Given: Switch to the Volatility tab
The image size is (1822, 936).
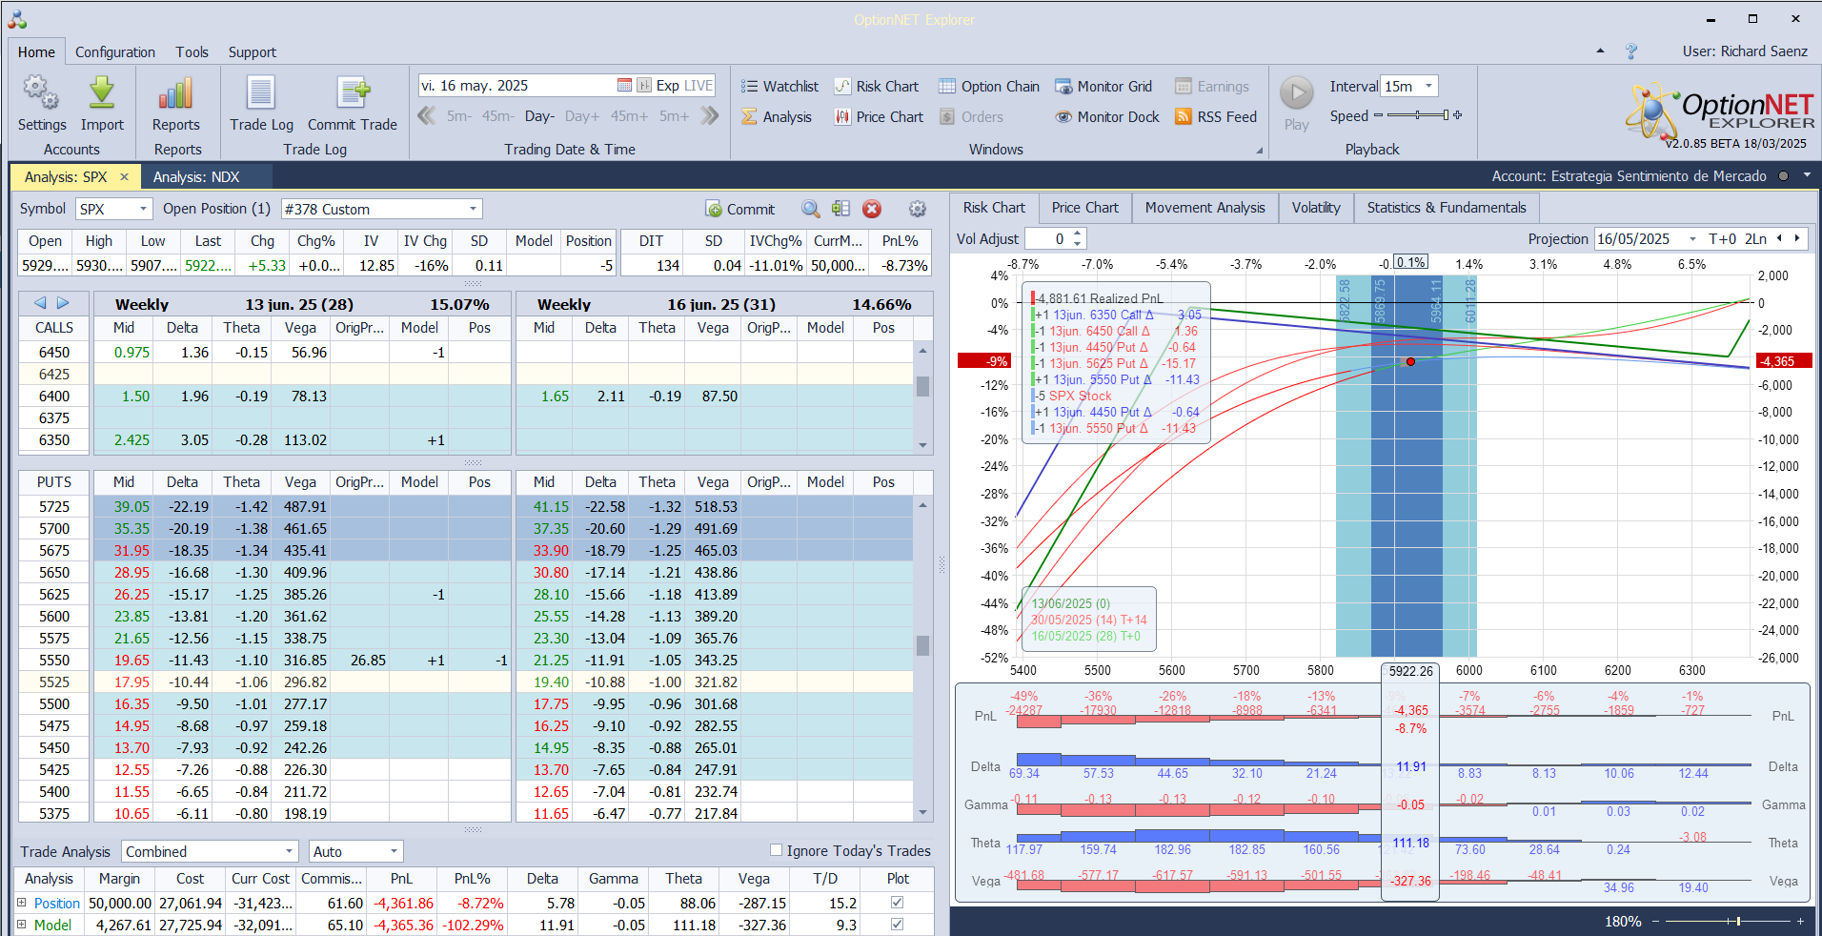Looking at the screenshot, I should (1316, 208).
